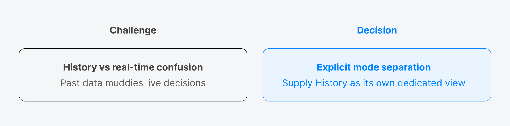Select the "History vs real-time confusion" title
This screenshot has height=126, width=510.
click(x=133, y=67)
